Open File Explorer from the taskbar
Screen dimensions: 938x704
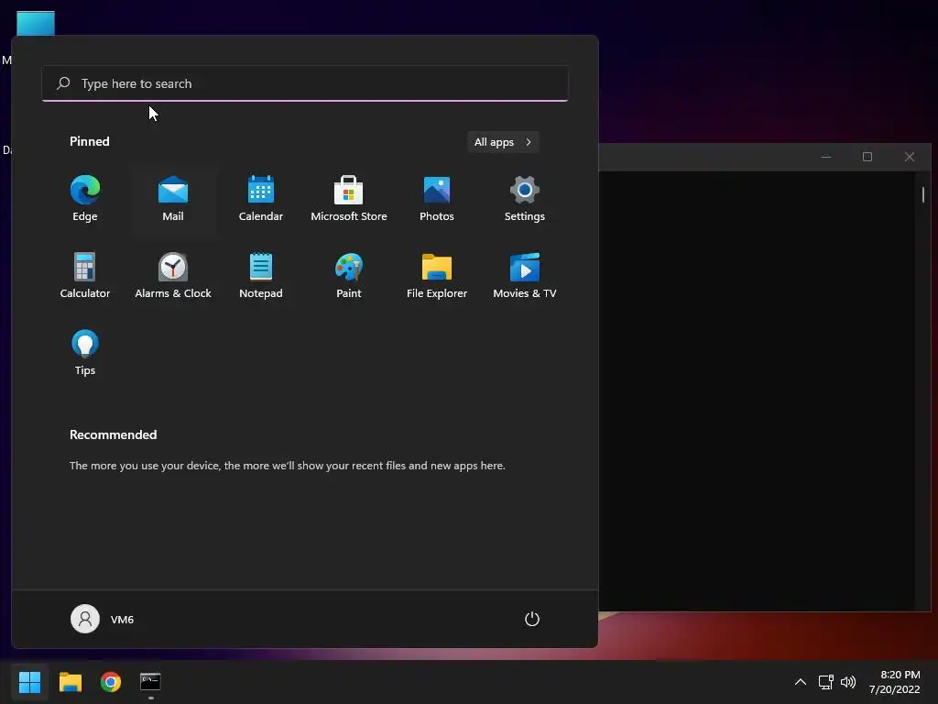pos(70,682)
